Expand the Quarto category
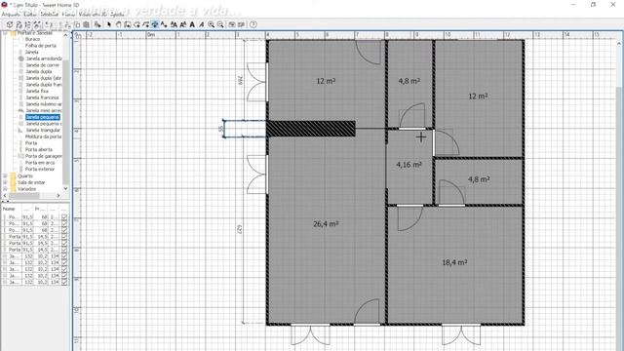Screen dimensions: 624x351 pyautogui.click(x=6, y=175)
